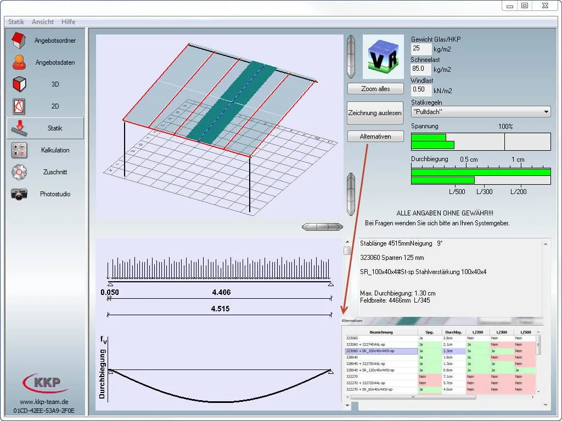The height and width of the screenshot is (421, 562).
Task: Open the Hilfe menu
Action: tap(69, 22)
